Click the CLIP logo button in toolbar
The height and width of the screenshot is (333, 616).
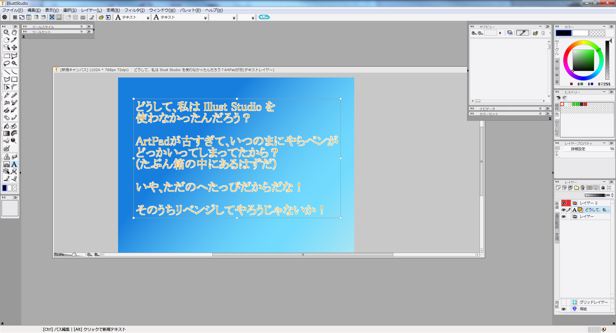(264, 17)
